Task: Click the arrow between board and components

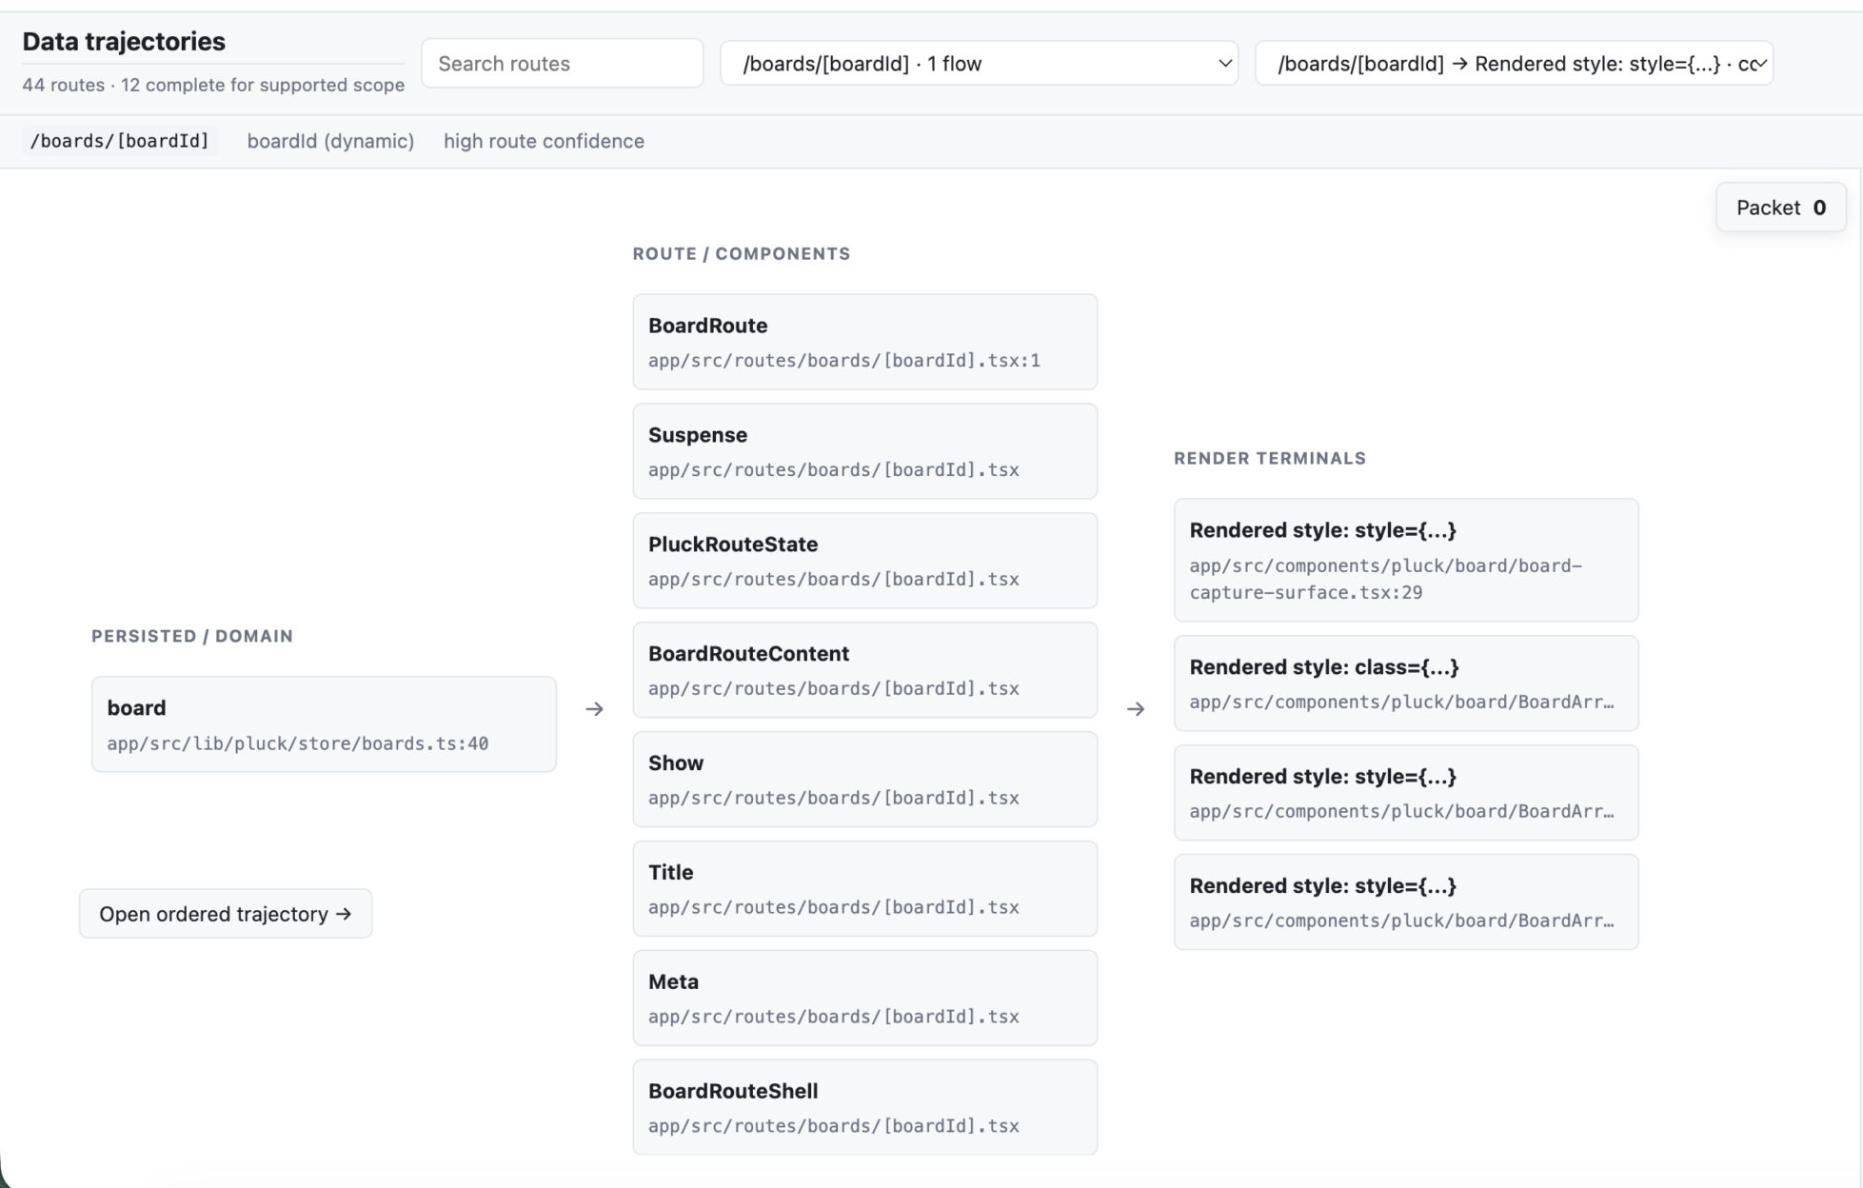Action: 594,709
